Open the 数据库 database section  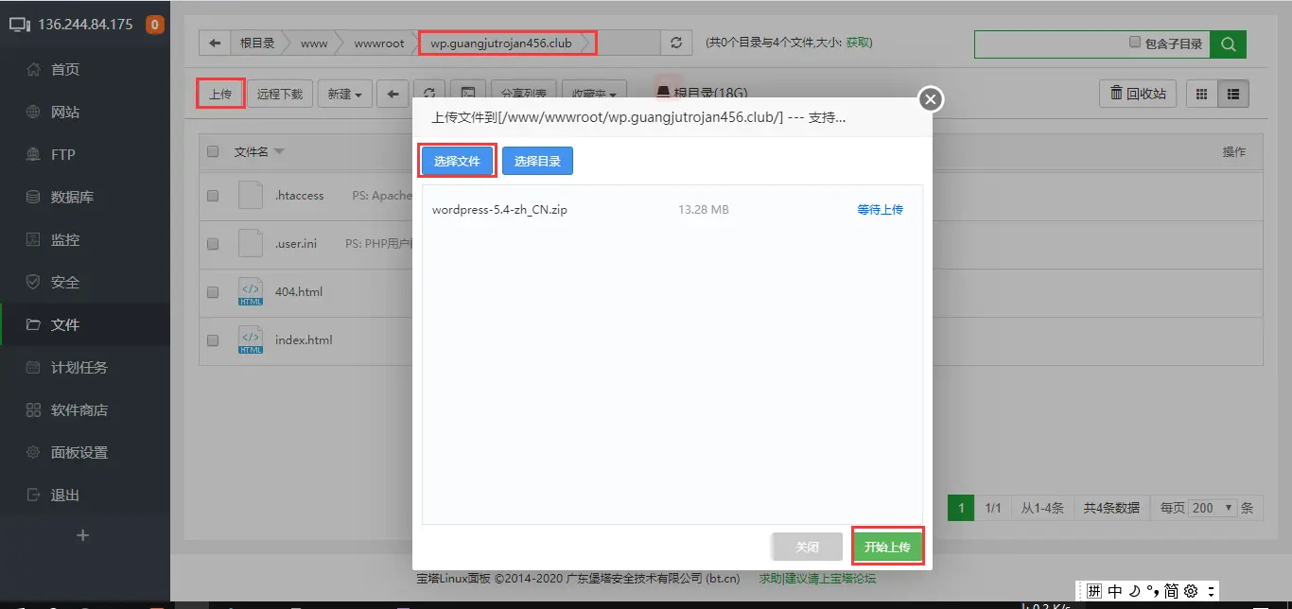(72, 197)
